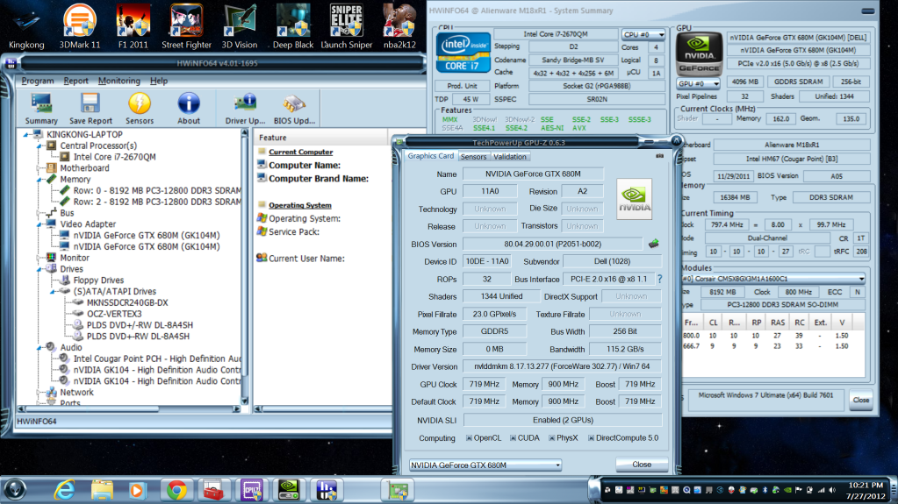Open Internet Explorer from the taskbar
The height and width of the screenshot is (504, 898).
coord(65,490)
